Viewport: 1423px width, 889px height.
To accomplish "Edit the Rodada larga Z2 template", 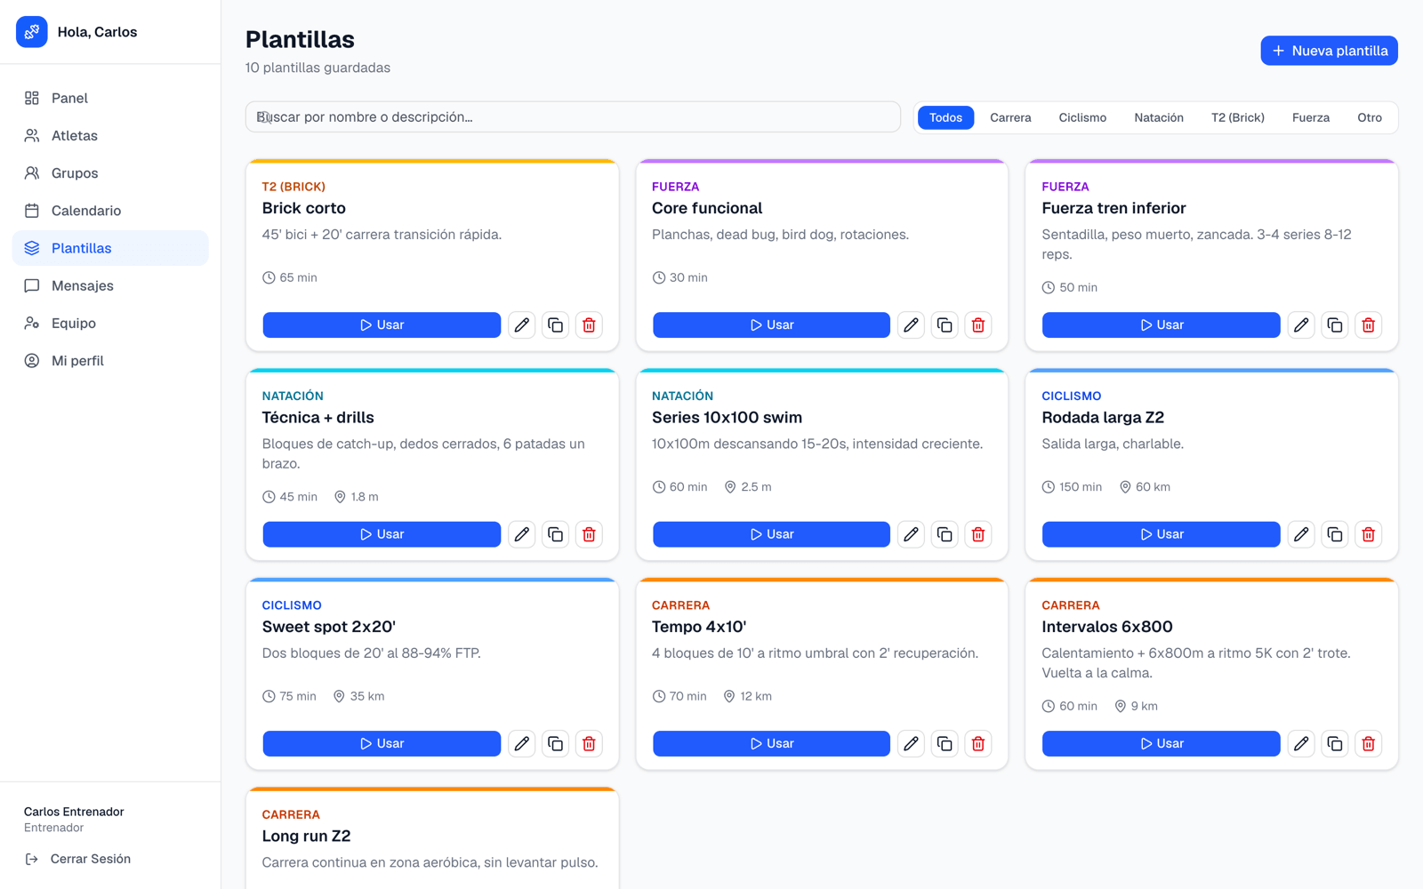I will pyautogui.click(x=1301, y=534).
